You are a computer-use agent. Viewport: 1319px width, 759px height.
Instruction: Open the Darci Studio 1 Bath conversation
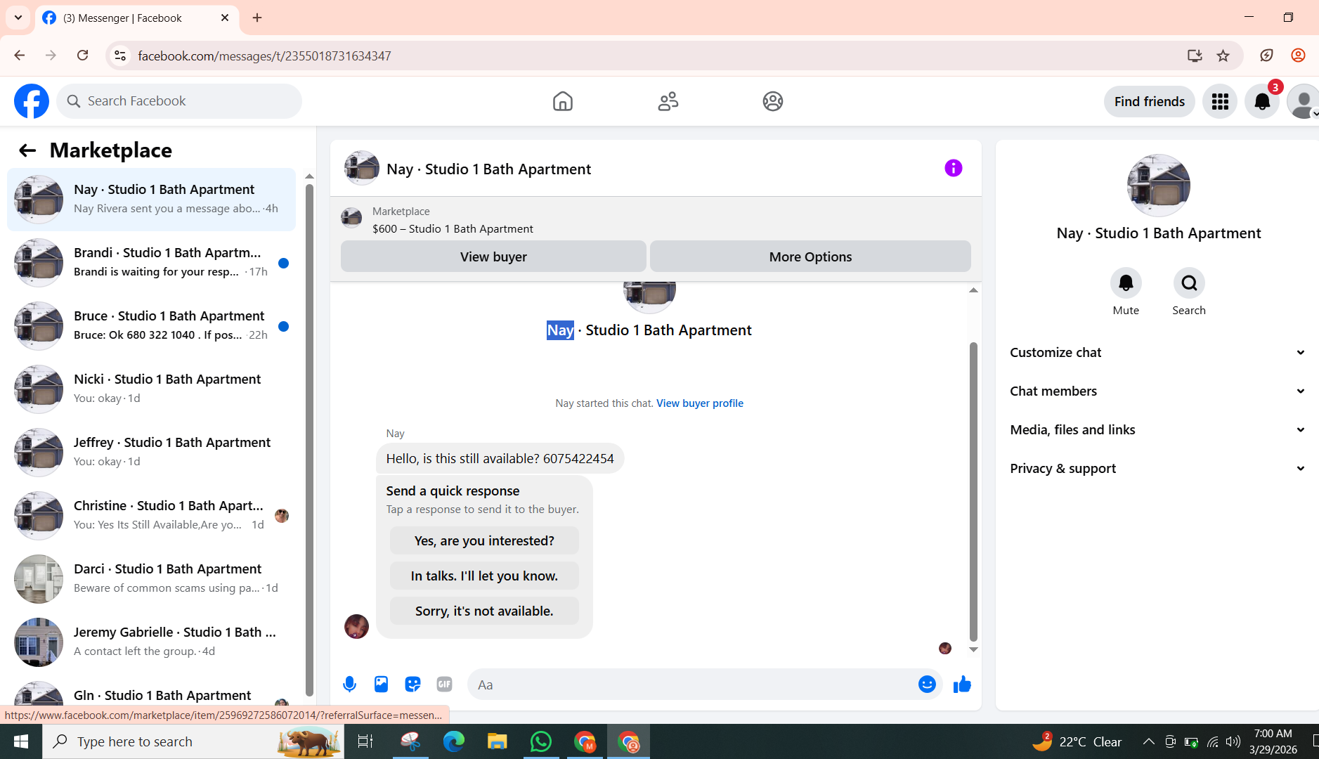[x=151, y=579]
